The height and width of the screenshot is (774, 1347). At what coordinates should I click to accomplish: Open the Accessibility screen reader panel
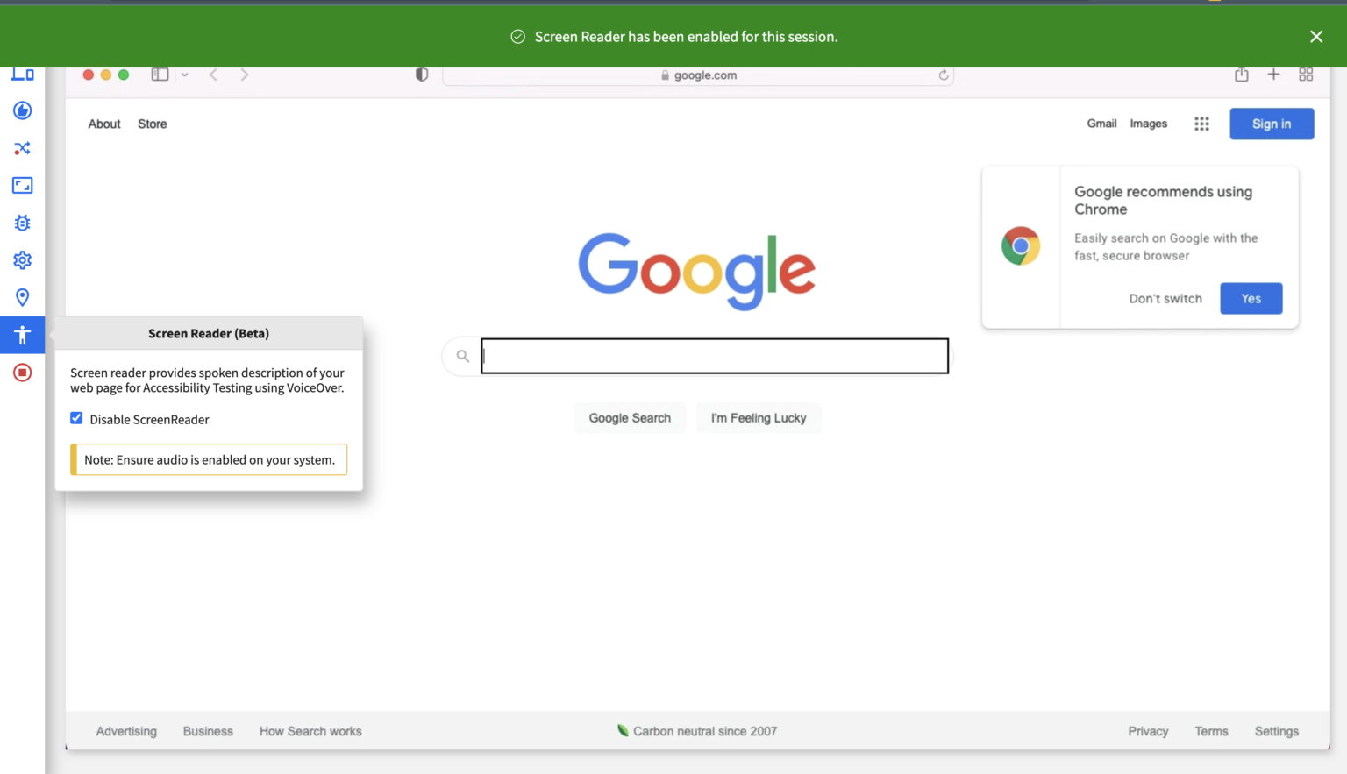point(22,334)
